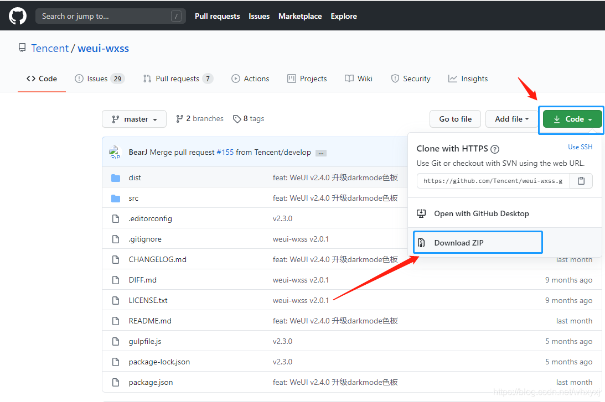Switch to the Projects tab
Viewport: 605px width, 402px height.
coord(307,79)
